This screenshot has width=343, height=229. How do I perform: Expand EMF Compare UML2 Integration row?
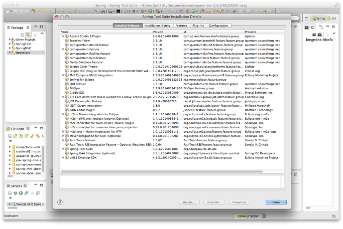[63, 75]
